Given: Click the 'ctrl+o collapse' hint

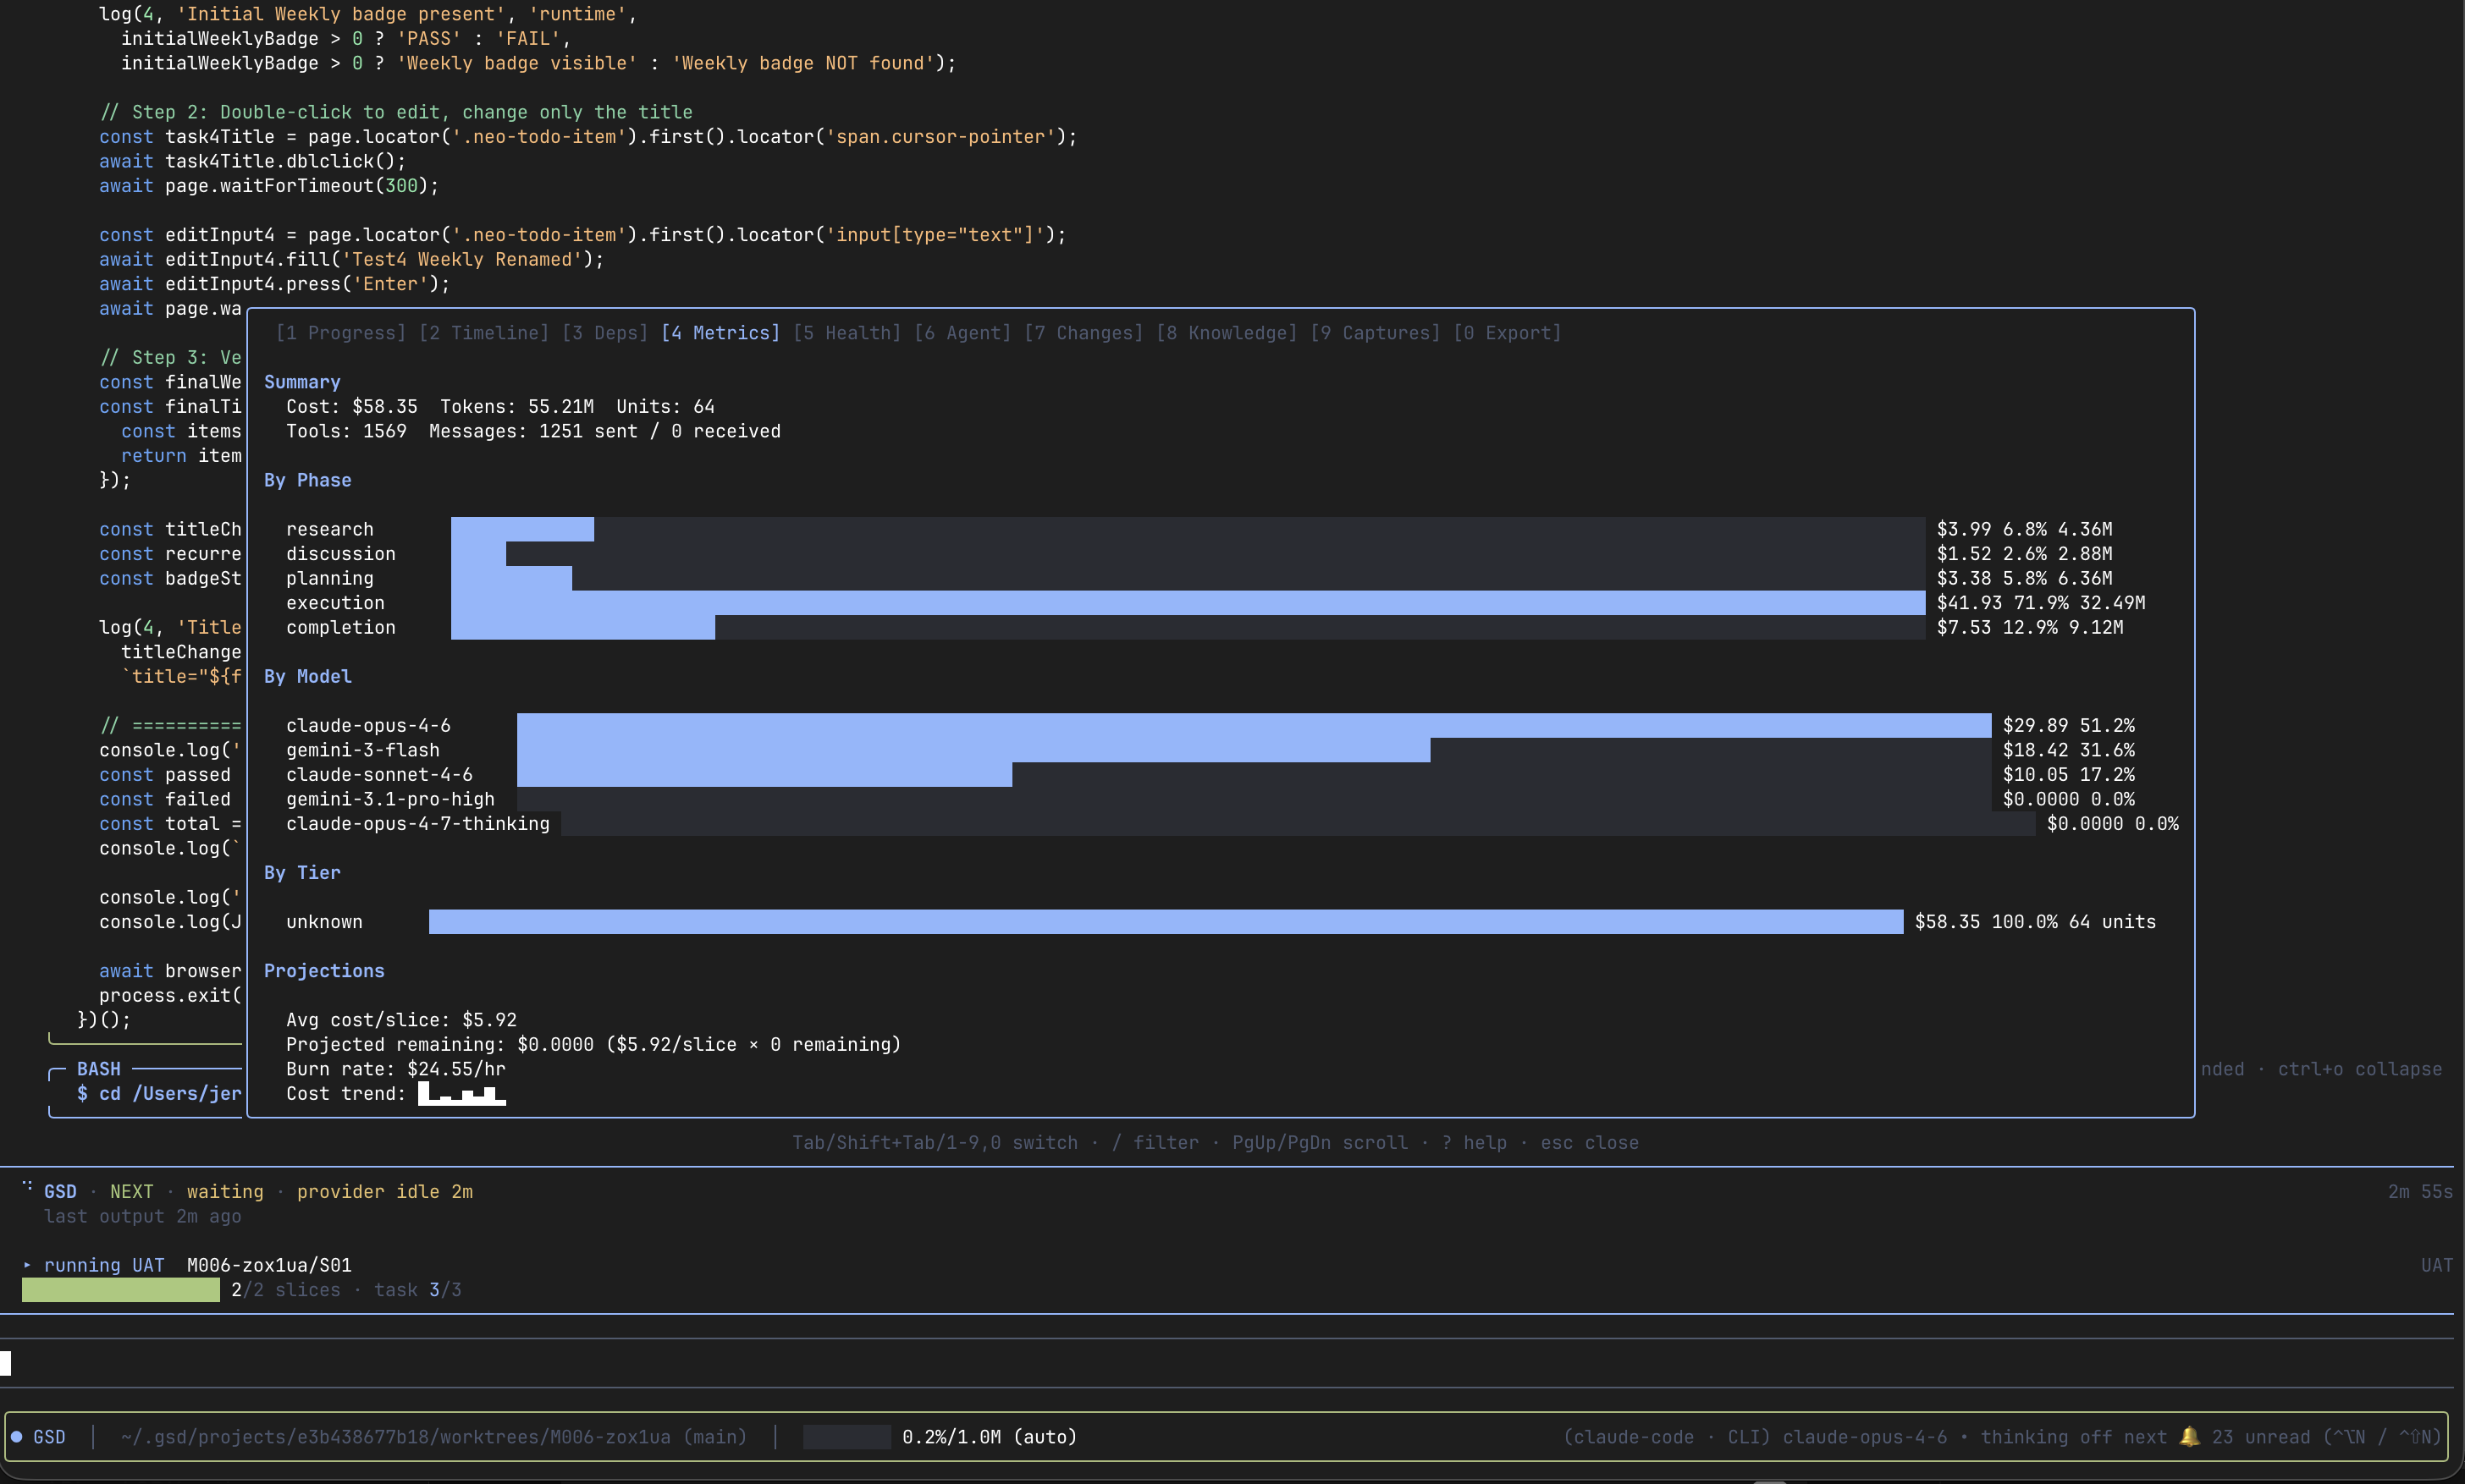Looking at the screenshot, I should point(2360,1069).
